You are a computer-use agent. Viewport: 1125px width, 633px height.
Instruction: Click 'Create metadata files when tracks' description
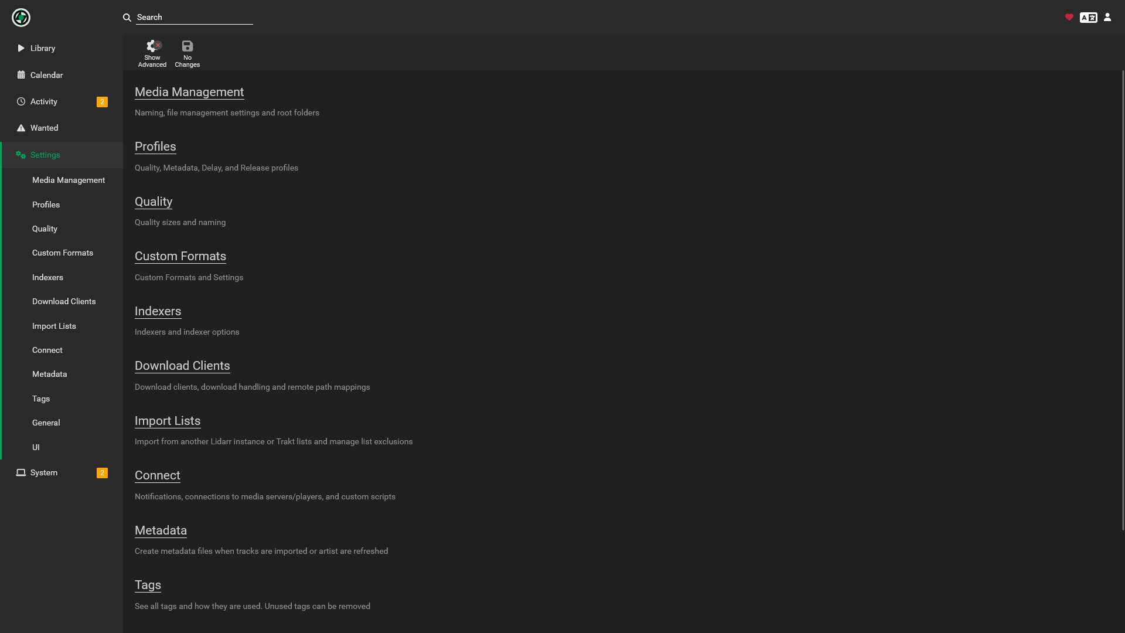point(261,551)
